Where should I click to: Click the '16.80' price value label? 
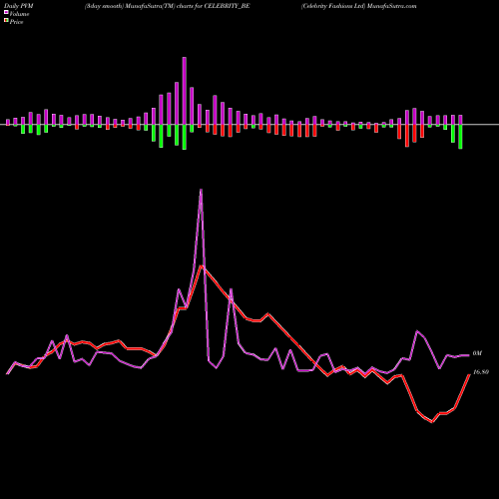[x=481, y=372]
